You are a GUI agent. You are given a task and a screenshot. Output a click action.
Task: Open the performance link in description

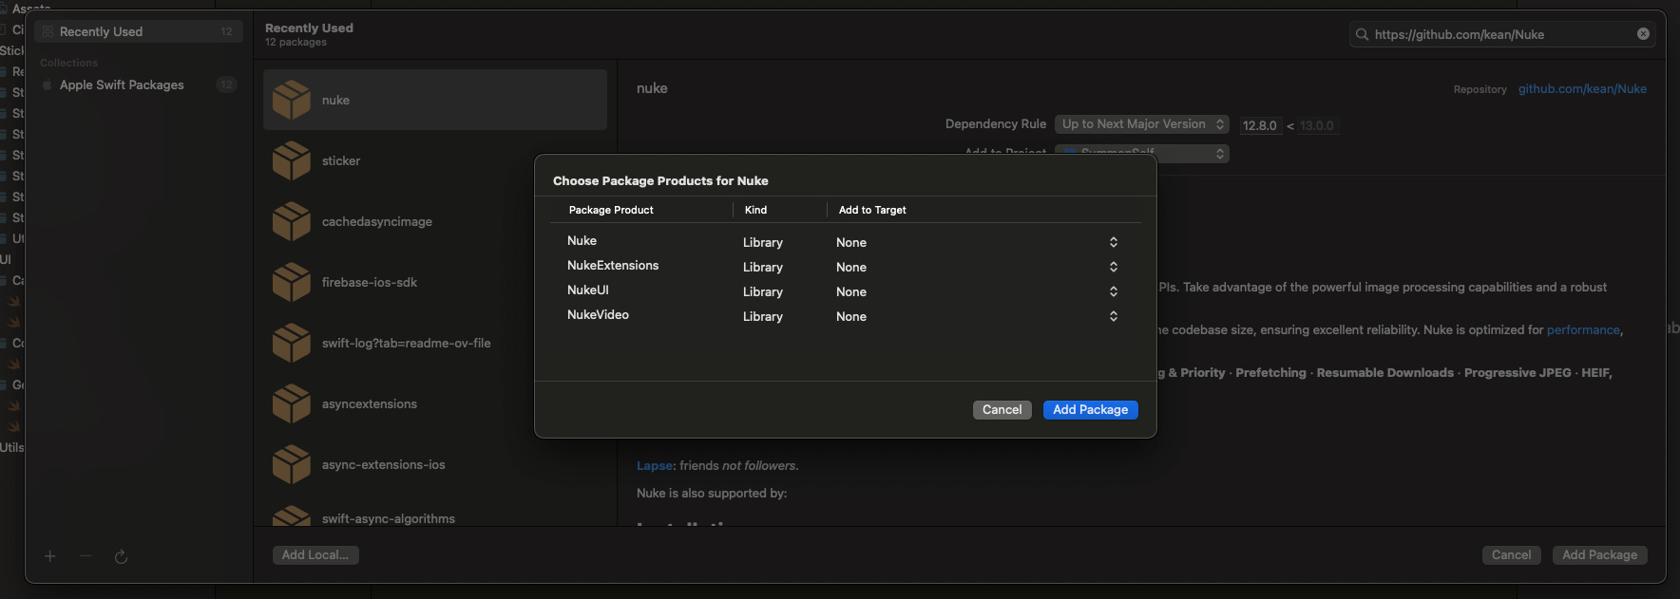tap(1583, 329)
